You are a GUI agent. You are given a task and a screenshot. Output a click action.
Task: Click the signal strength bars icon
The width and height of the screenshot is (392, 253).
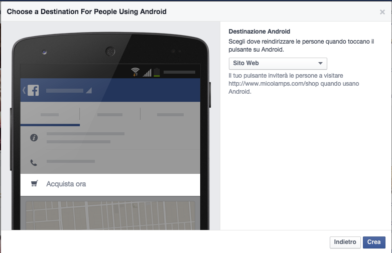click(147, 73)
